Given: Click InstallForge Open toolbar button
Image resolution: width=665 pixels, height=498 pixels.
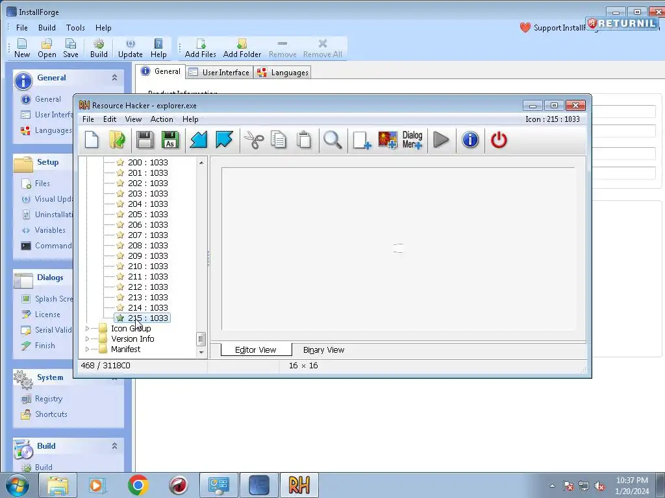Looking at the screenshot, I should 47,48.
